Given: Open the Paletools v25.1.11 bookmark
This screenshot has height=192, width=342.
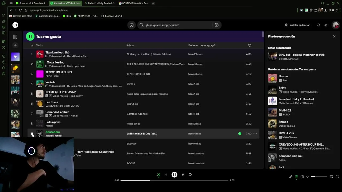Looking at the screenshot, I should pos(112,16).
